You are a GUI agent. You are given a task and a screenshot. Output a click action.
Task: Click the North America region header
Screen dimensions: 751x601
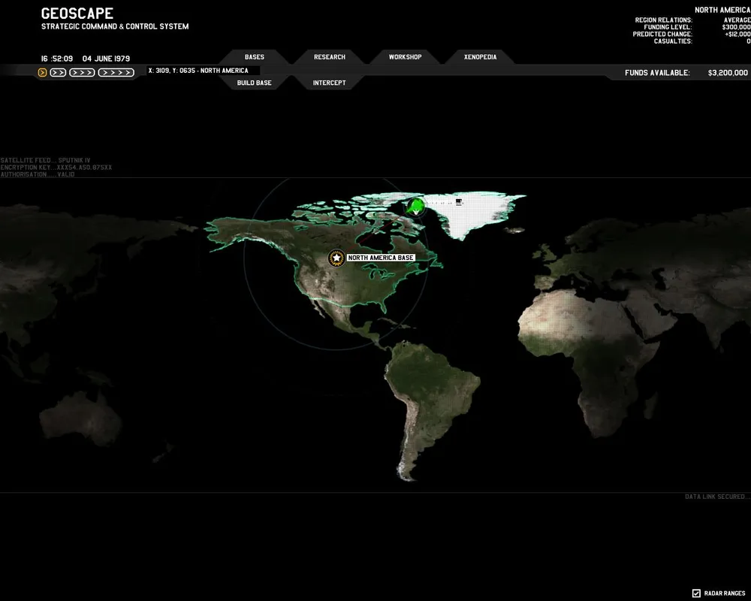(722, 10)
